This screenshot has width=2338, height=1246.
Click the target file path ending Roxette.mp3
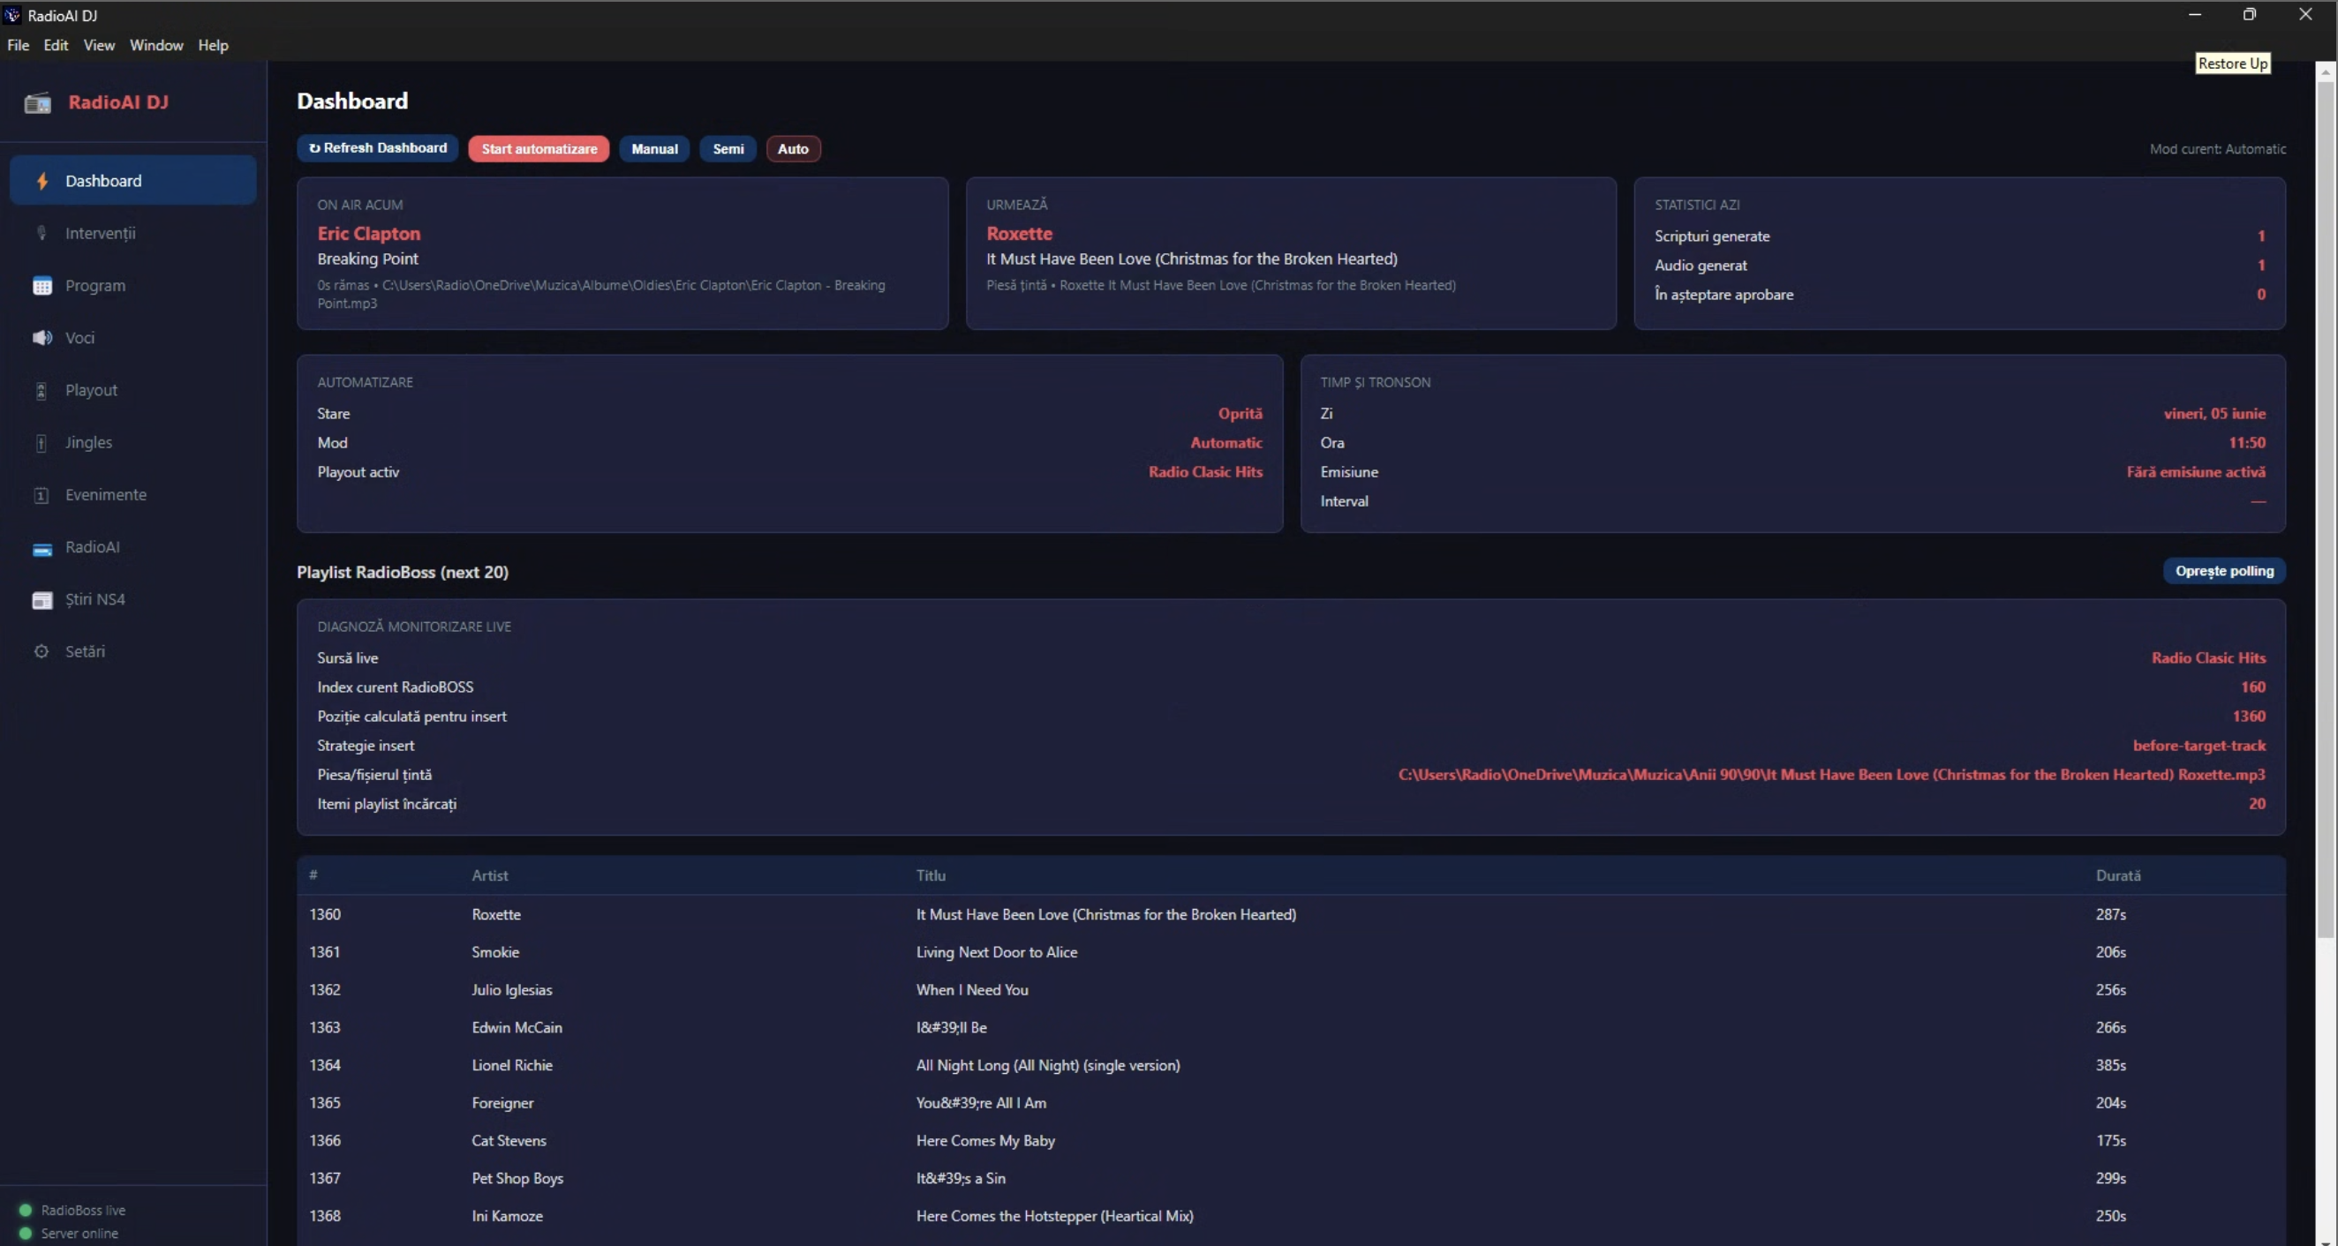click(x=1831, y=775)
